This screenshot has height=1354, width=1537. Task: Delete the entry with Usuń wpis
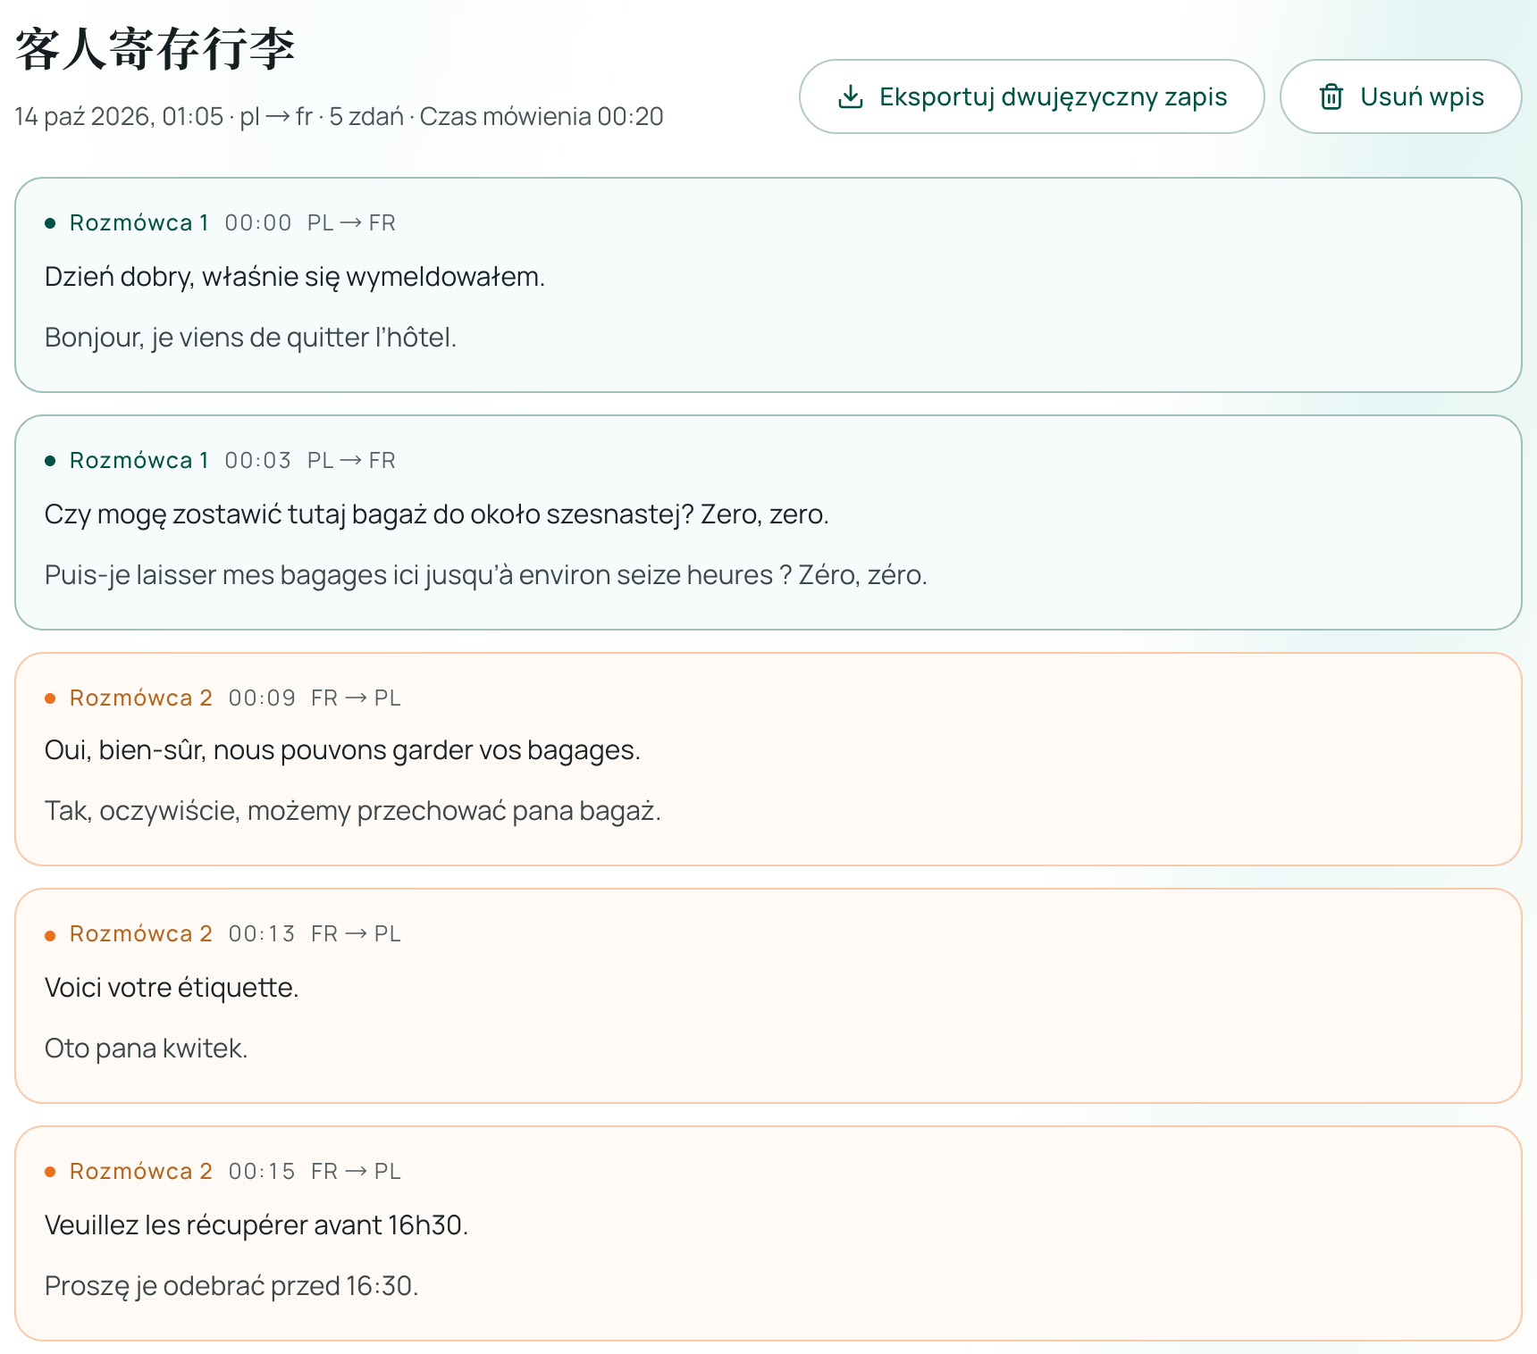[1400, 96]
